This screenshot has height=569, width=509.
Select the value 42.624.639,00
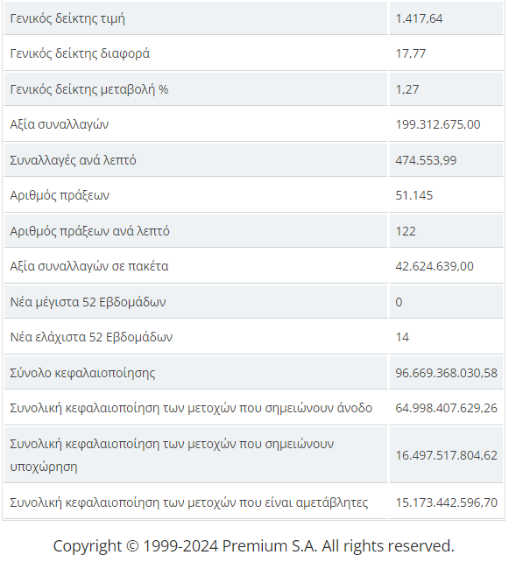pos(435,266)
